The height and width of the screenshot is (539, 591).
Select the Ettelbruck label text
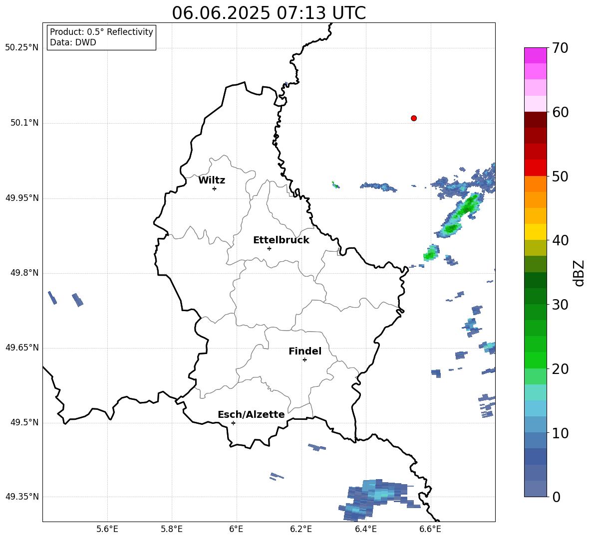(281, 240)
